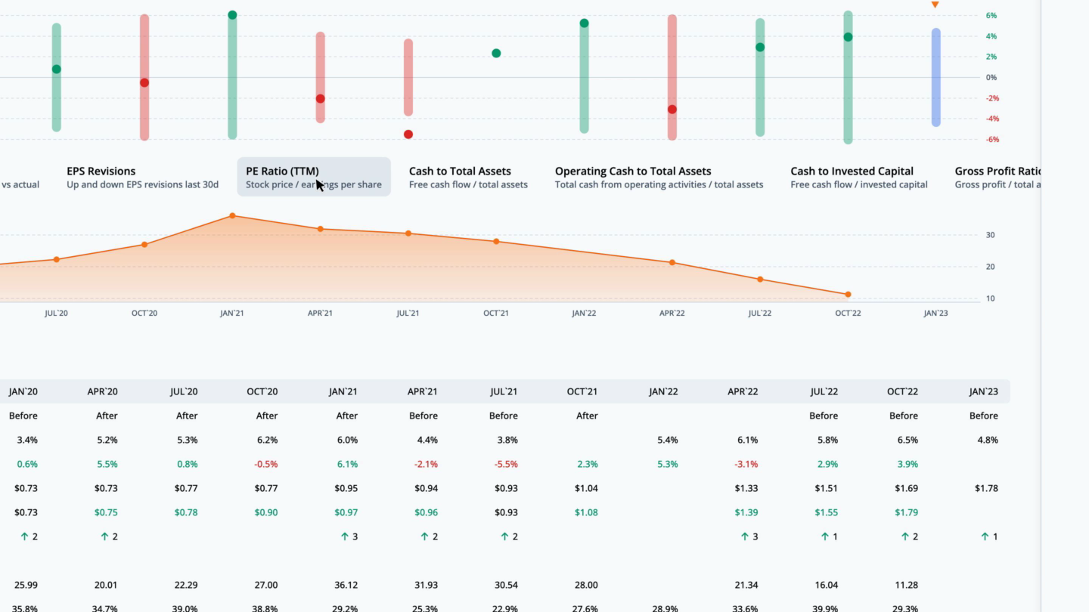Click the red dot below the JUL`21 bar
This screenshot has height=612, width=1089.
(408, 134)
